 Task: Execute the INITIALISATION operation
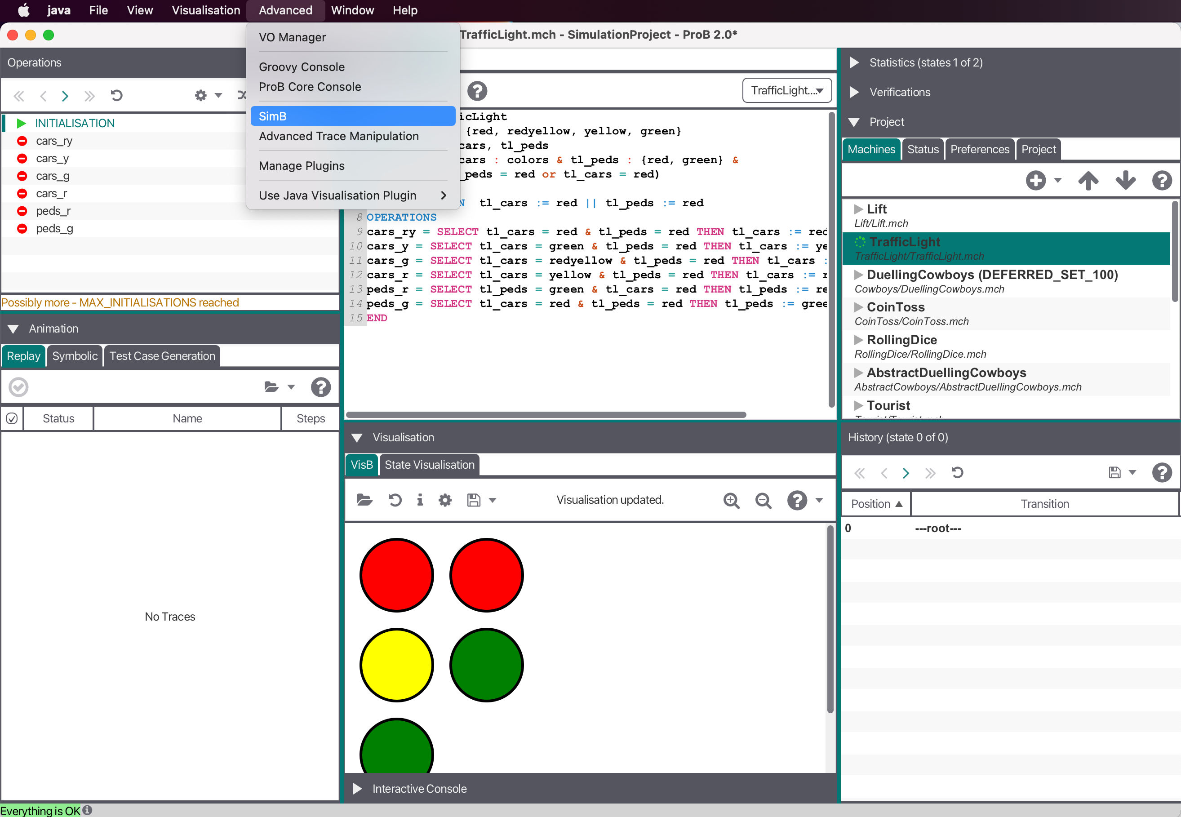click(x=74, y=124)
